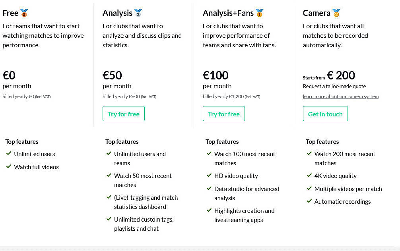Image resolution: width=400 pixels, height=251 pixels.
Task: Click the checkmark beside Watch 50 most recent matches
Action: (109, 175)
